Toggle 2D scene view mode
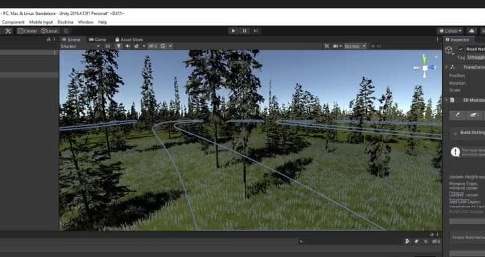Screen dimensions: 485x257 coord(108,46)
